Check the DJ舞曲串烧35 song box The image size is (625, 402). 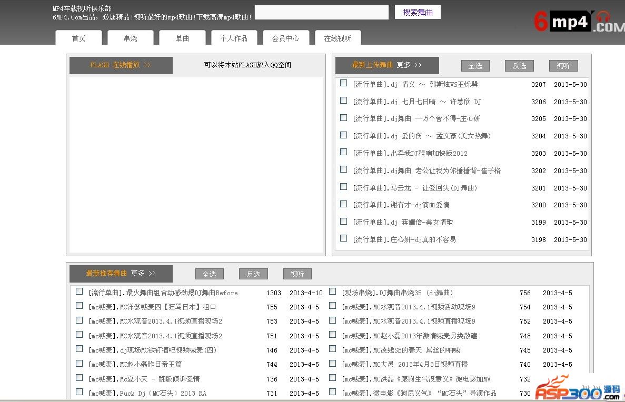pos(332,292)
